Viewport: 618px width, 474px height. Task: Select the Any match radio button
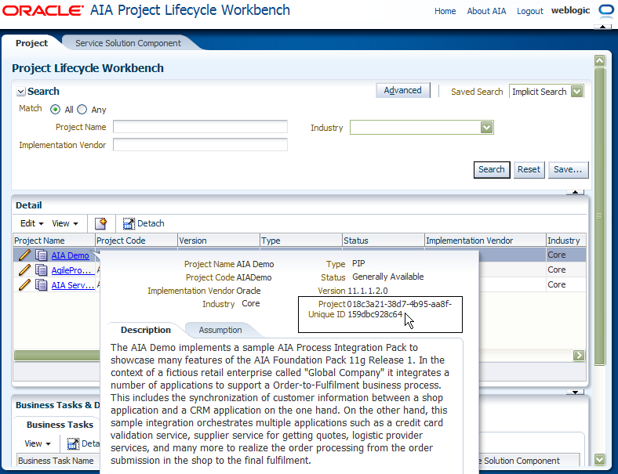click(82, 110)
